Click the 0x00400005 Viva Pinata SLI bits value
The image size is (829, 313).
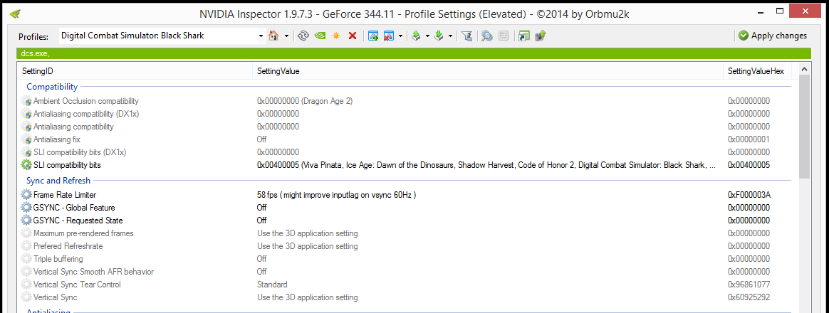point(487,165)
